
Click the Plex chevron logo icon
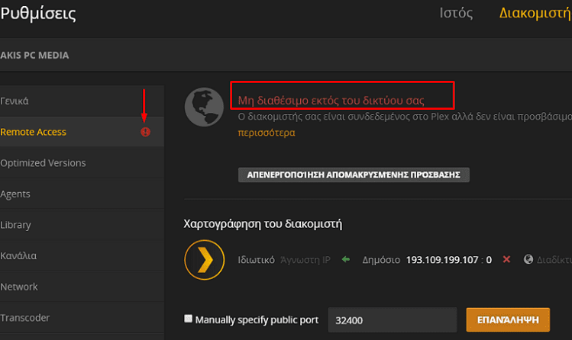(204, 259)
